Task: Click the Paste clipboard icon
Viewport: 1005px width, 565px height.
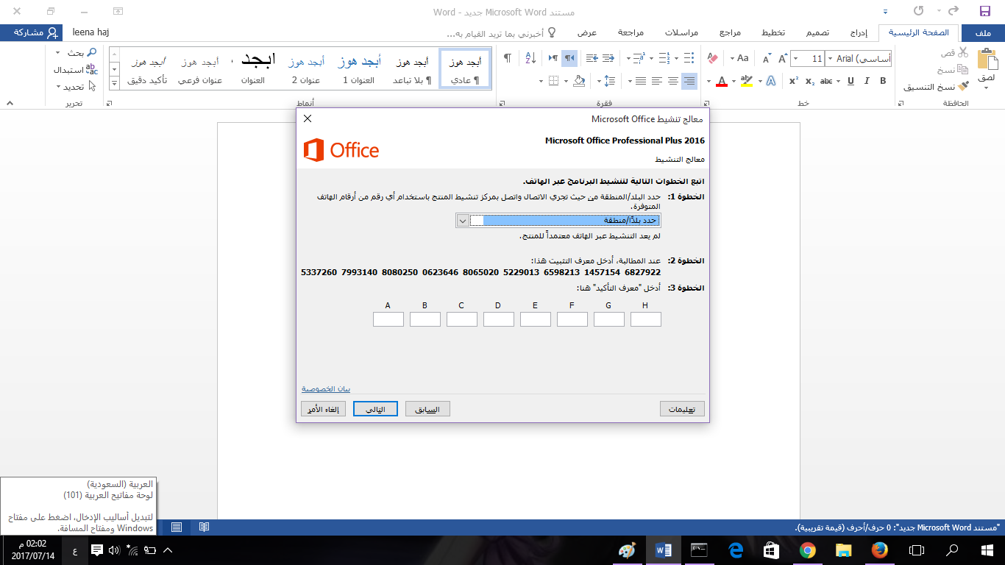Action: (x=986, y=60)
